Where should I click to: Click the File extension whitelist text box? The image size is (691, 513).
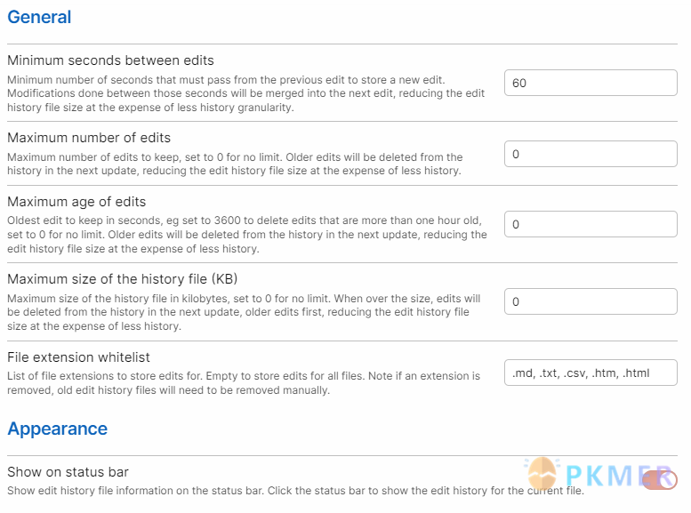pyautogui.click(x=591, y=373)
